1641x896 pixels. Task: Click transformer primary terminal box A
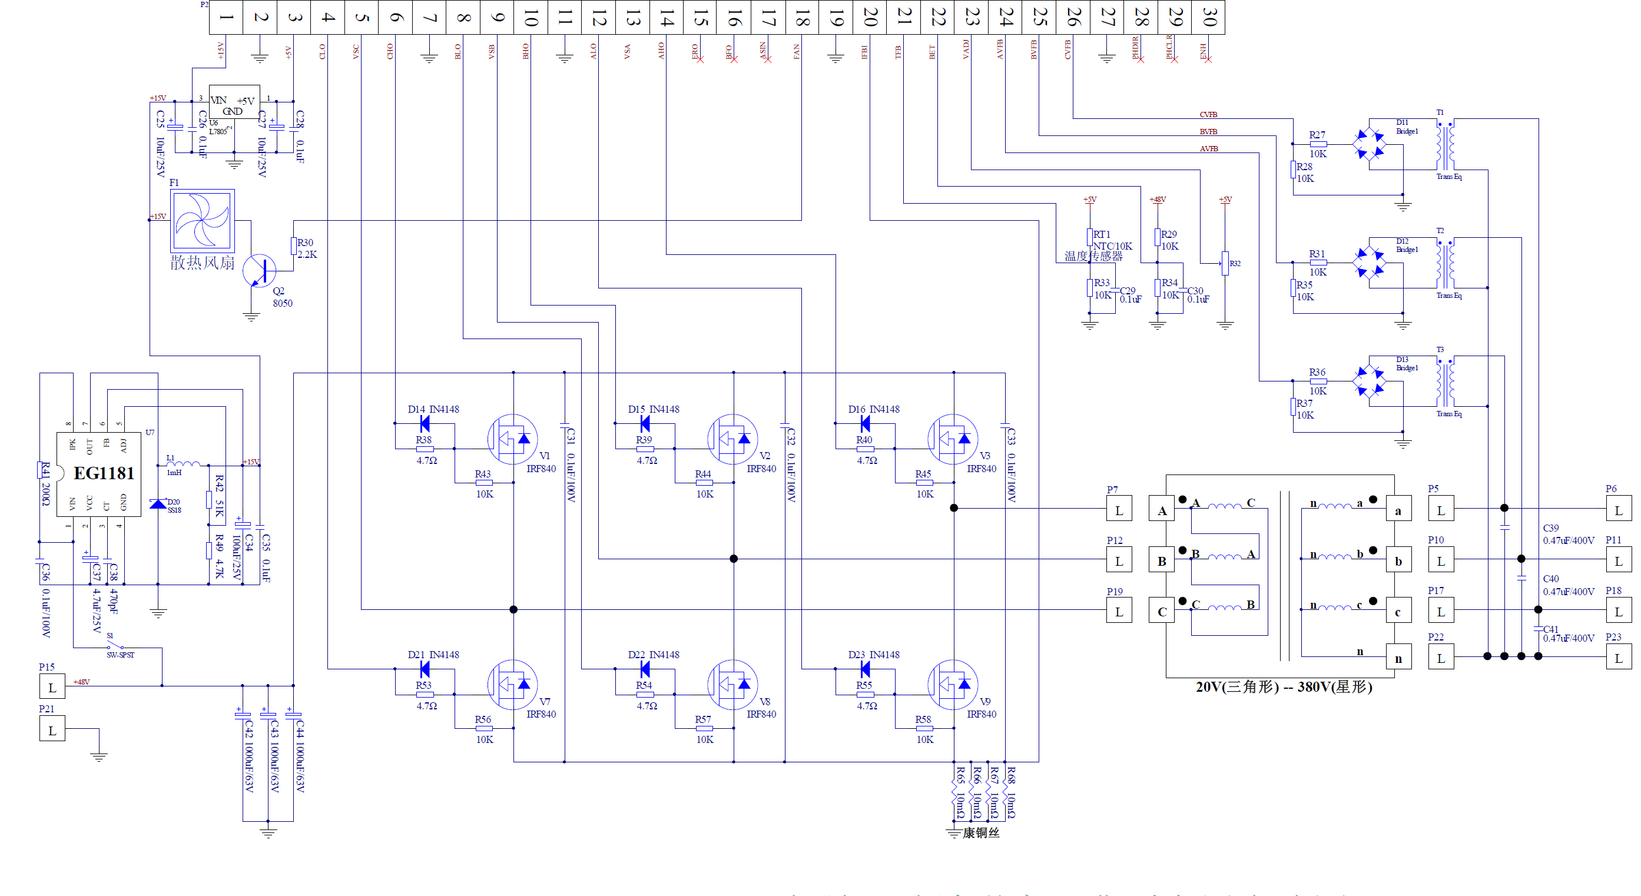(1162, 509)
